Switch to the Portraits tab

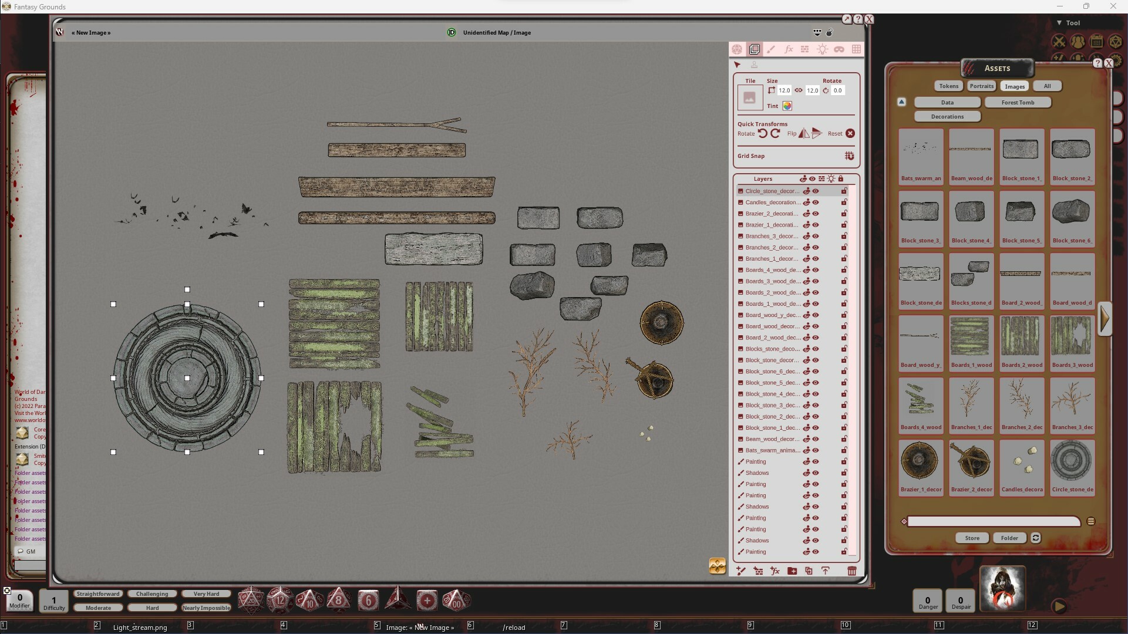(981, 86)
